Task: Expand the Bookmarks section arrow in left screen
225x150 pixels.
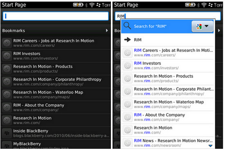Action: [x=107, y=31]
